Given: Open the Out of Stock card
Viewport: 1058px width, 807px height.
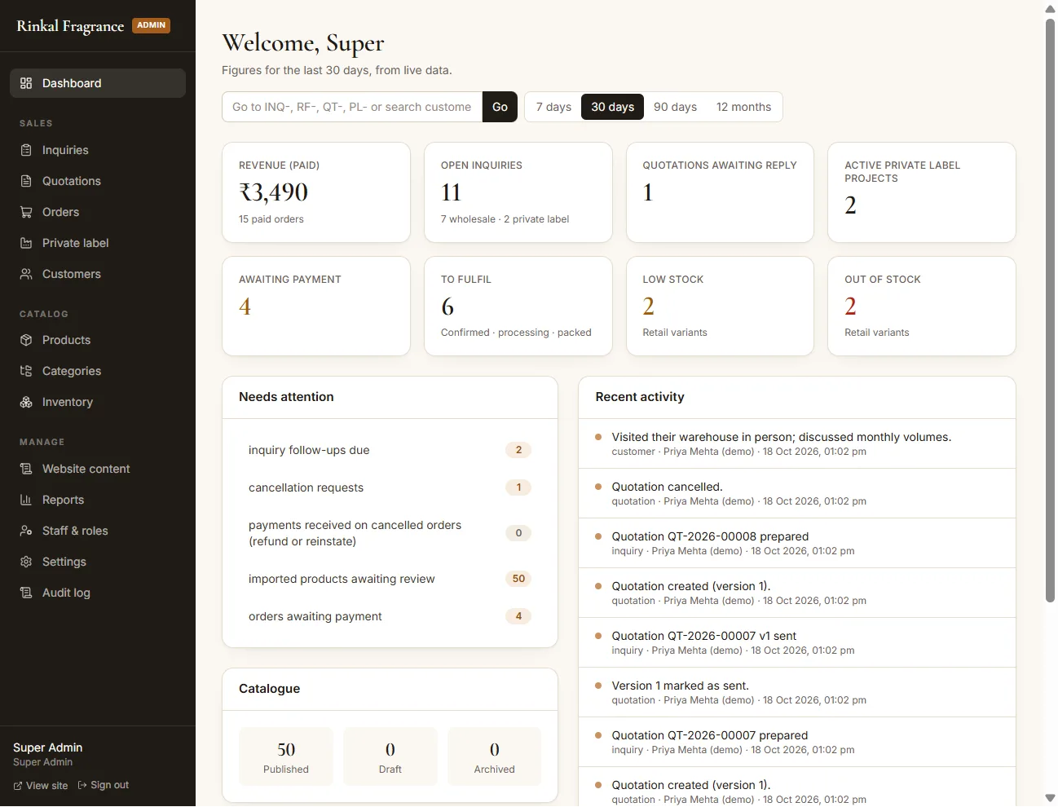Looking at the screenshot, I should (922, 306).
